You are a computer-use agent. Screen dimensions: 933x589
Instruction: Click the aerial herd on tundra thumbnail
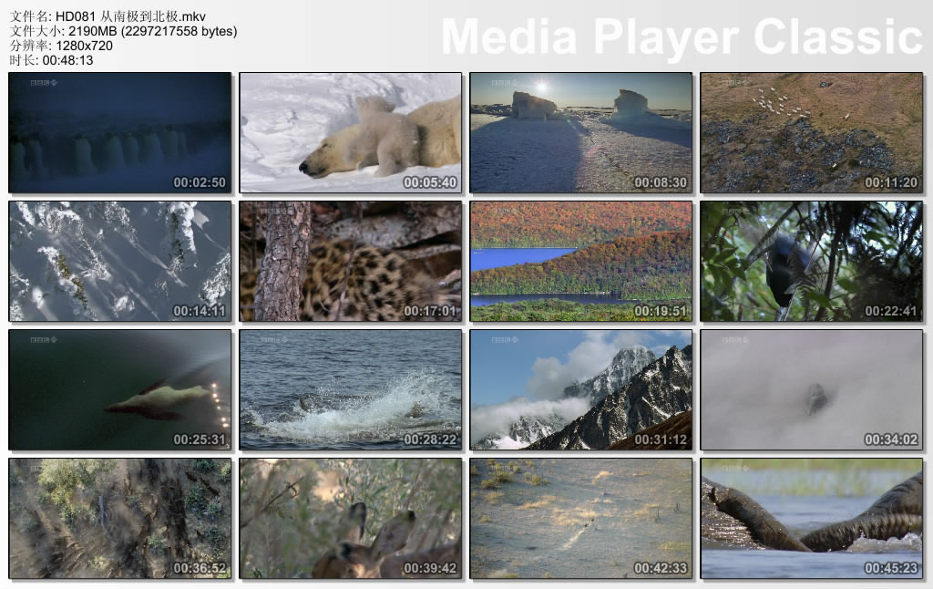(x=811, y=132)
